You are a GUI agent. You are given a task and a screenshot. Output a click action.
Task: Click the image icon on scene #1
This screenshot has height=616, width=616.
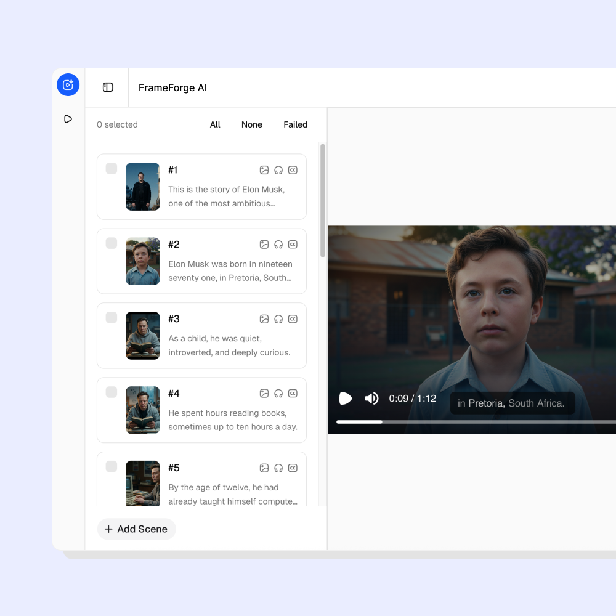pos(264,170)
